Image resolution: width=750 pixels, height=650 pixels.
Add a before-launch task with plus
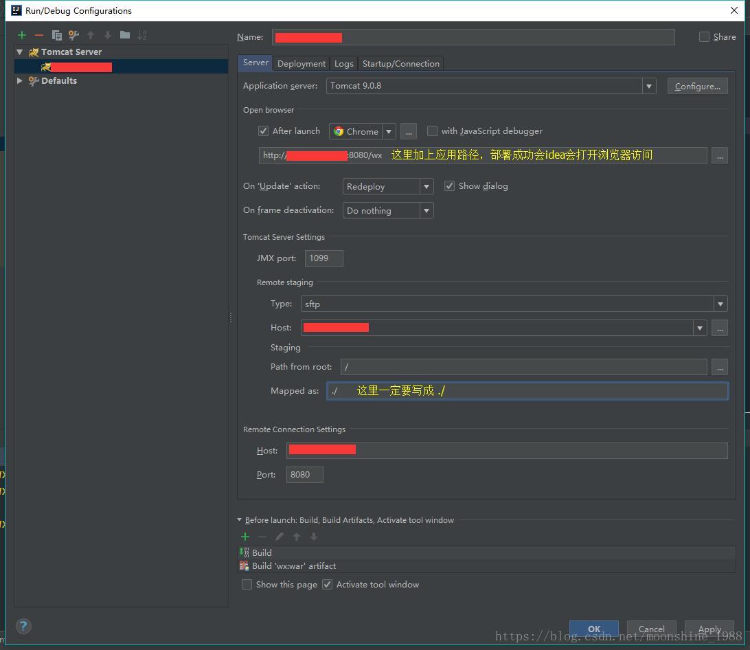tap(245, 537)
